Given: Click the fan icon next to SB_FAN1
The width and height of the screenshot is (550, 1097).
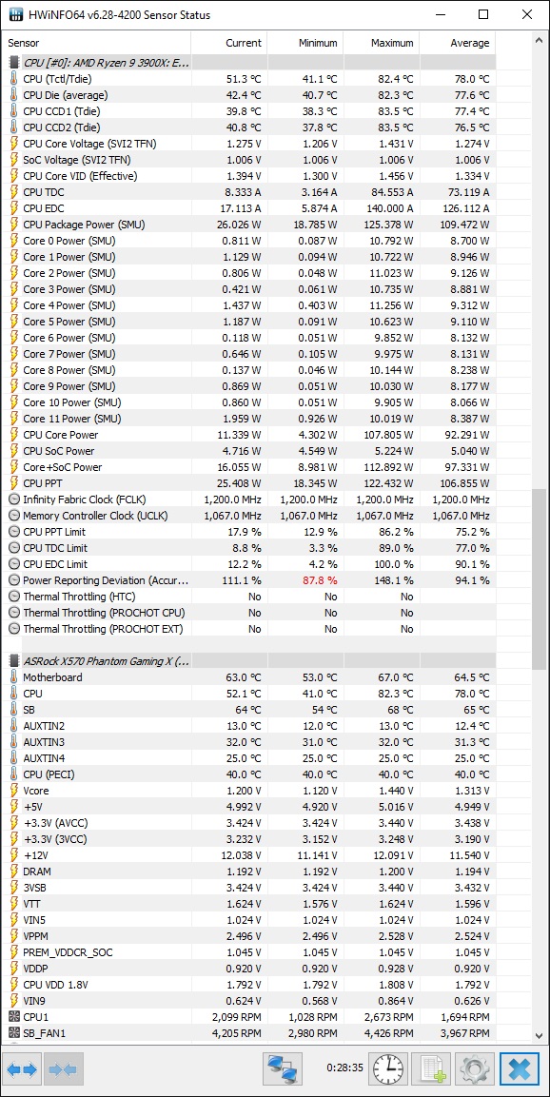Looking at the screenshot, I should click(x=14, y=1032).
